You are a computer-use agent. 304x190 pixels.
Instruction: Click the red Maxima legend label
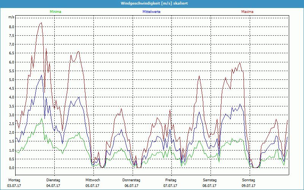tap(247, 12)
